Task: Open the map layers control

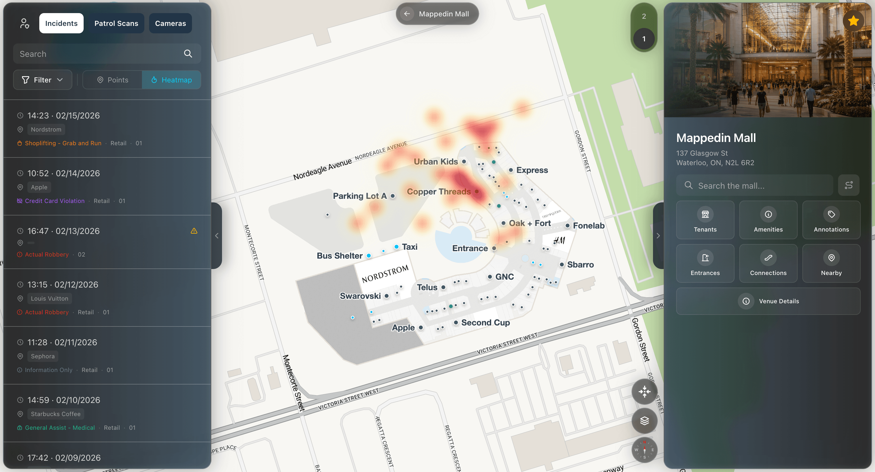Action: tap(644, 421)
